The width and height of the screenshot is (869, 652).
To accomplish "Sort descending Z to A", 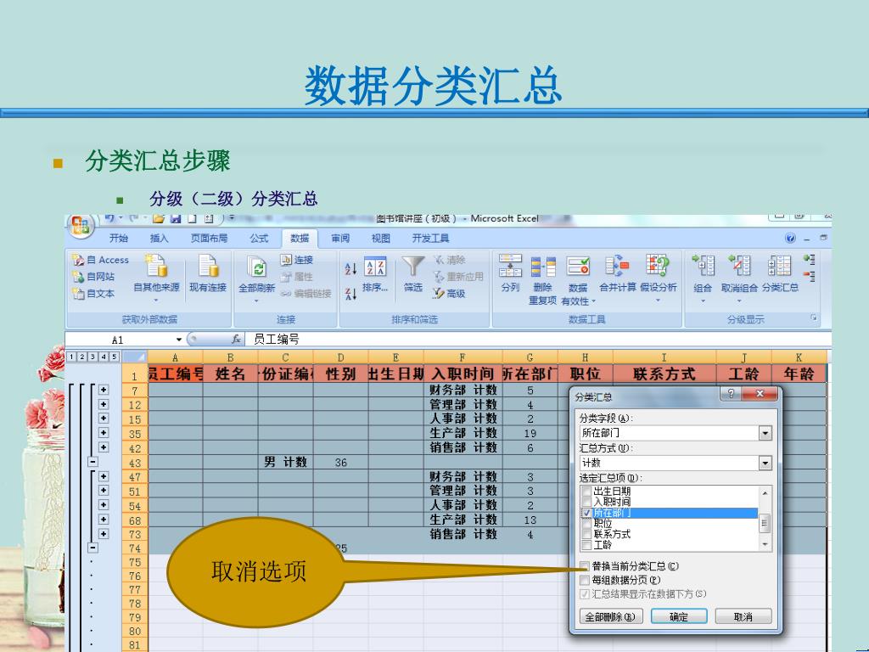I will (350, 293).
